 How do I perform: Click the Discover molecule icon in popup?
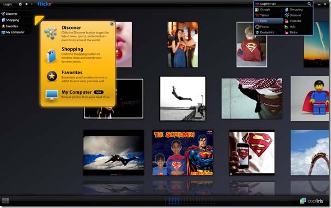(x=50, y=33)
